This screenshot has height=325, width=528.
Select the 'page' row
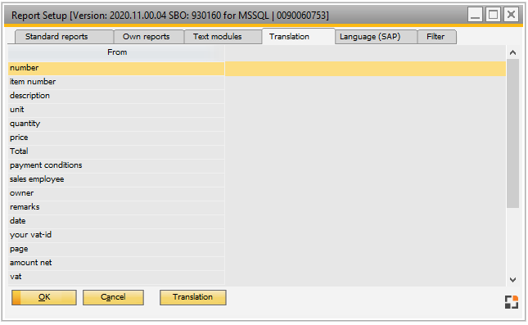[116, 249]
